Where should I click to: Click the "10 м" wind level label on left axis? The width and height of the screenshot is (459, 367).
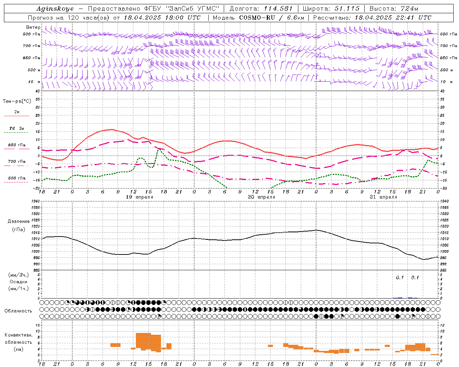[x=34, y=82]
